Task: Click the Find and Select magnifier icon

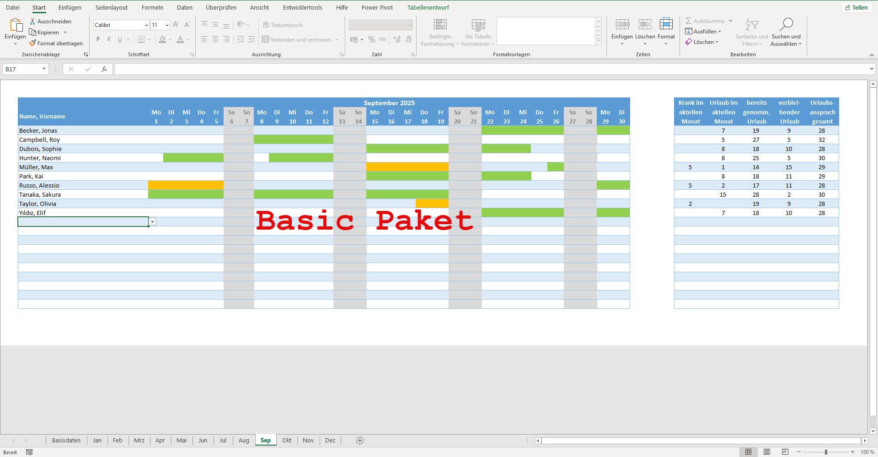Action: (786, 25)
